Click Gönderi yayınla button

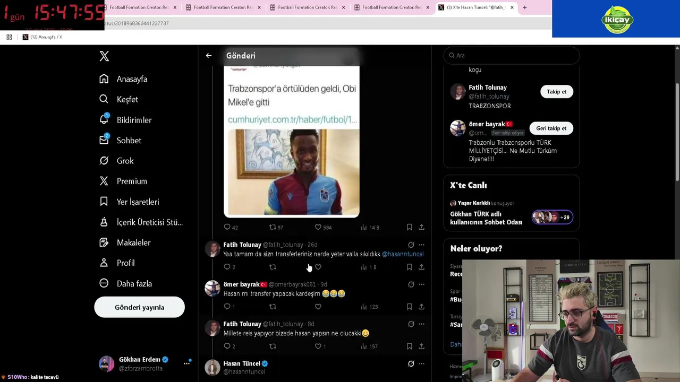point(139,307)
